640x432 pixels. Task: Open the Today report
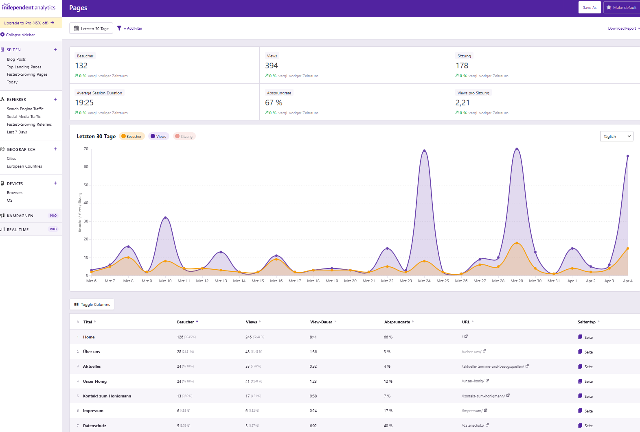click(12, 82)
